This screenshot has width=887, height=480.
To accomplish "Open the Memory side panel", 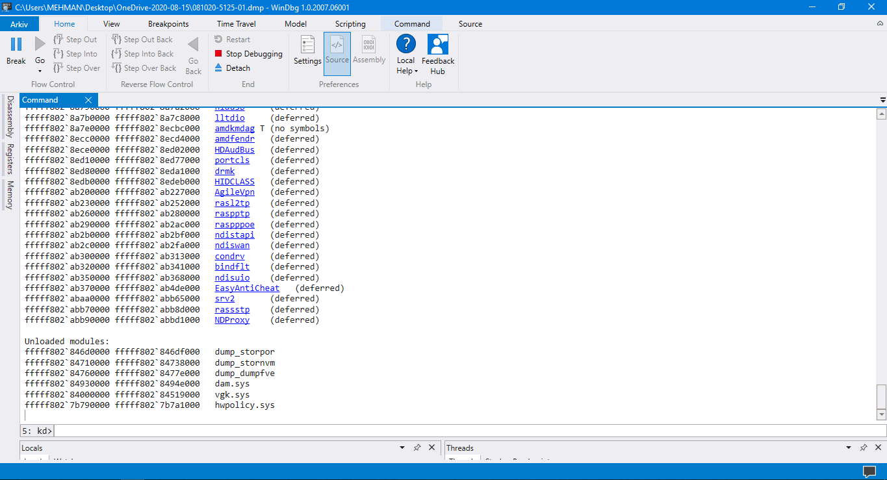I will click(10, 195).
